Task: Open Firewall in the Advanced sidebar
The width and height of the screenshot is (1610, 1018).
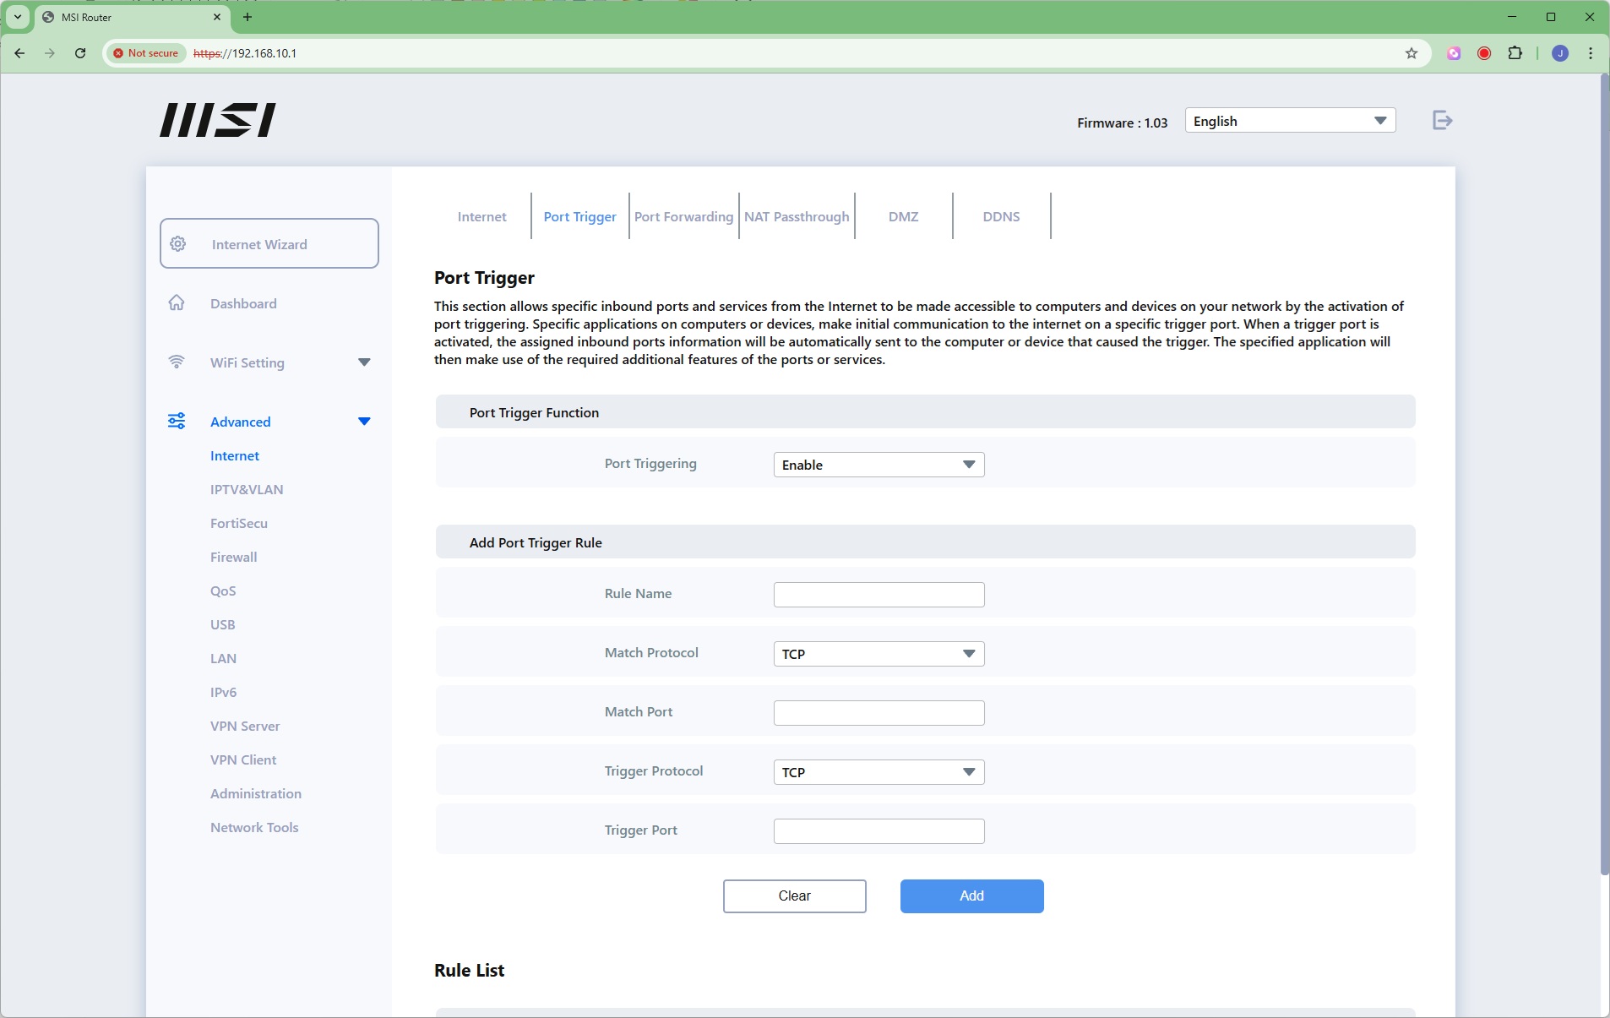Action: [x=233, y=557]
